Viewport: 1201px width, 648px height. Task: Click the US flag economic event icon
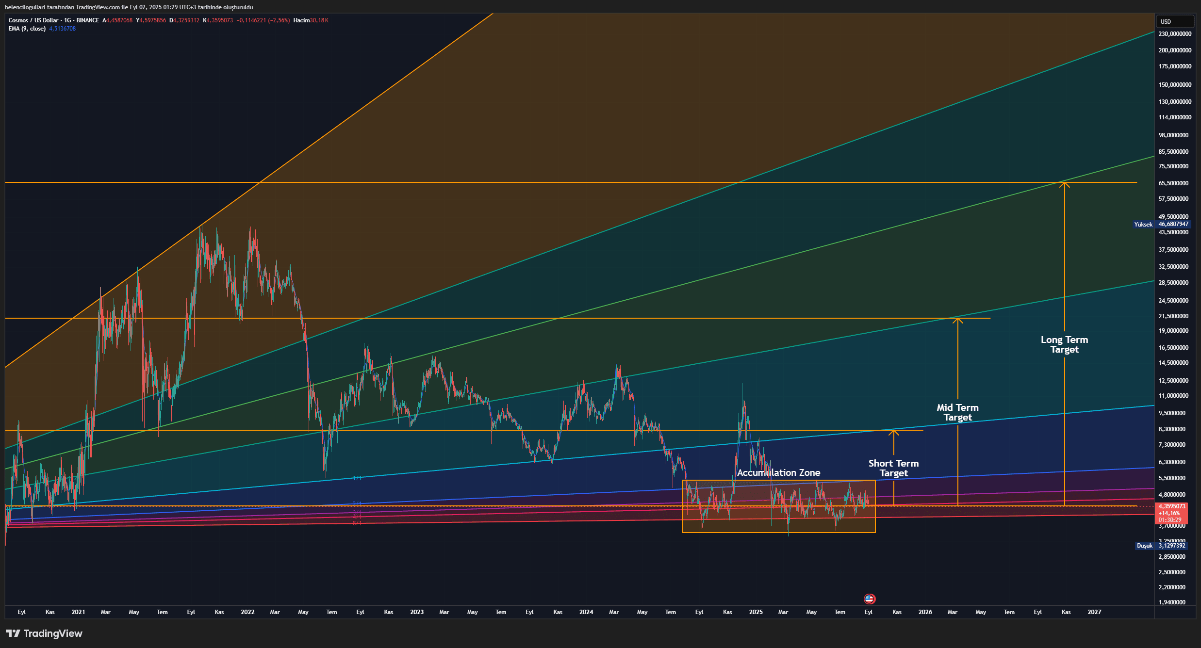coord(869,599)
